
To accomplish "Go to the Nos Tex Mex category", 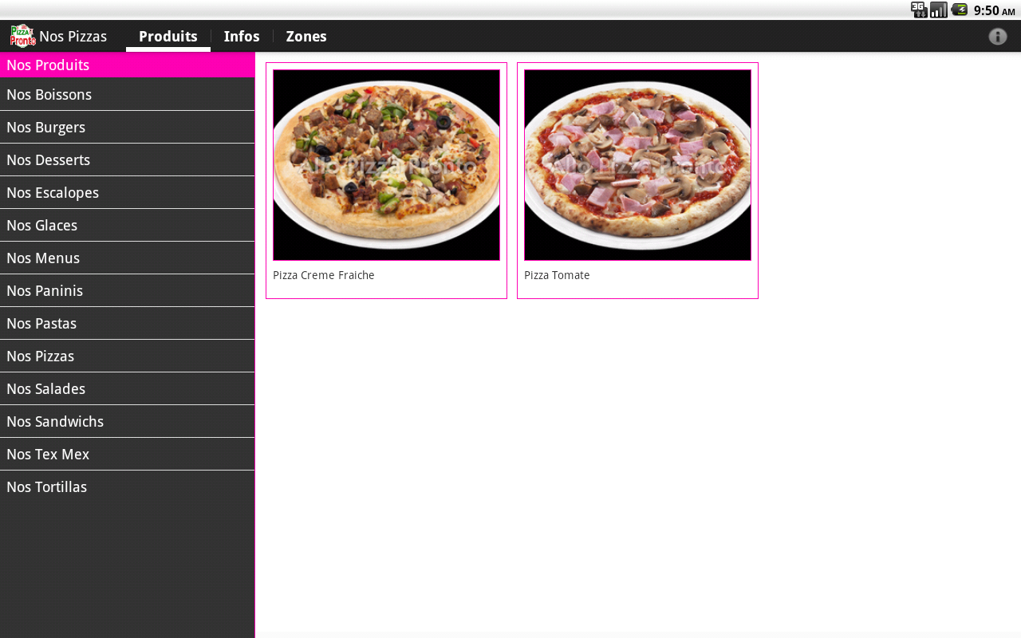I will pyautogui.click(x=128, y=455).
